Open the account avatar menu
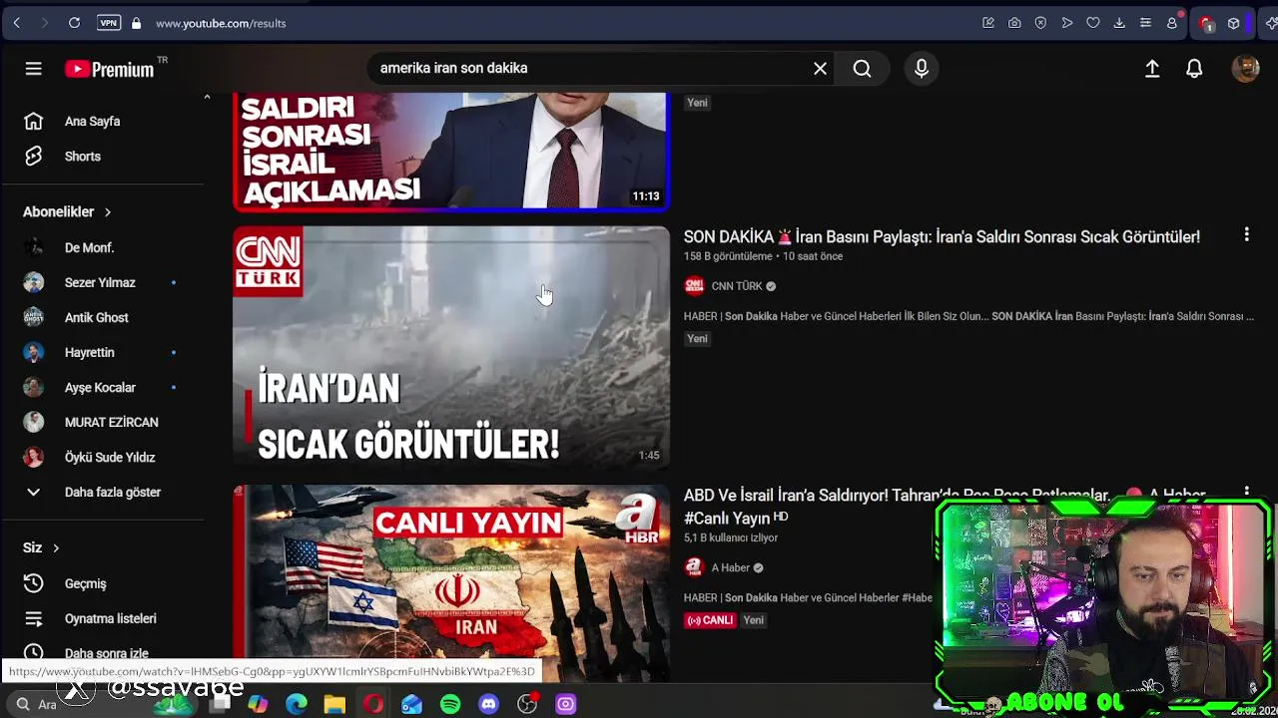This screenshot has width=1278, height=718. tap(1245, 68)
